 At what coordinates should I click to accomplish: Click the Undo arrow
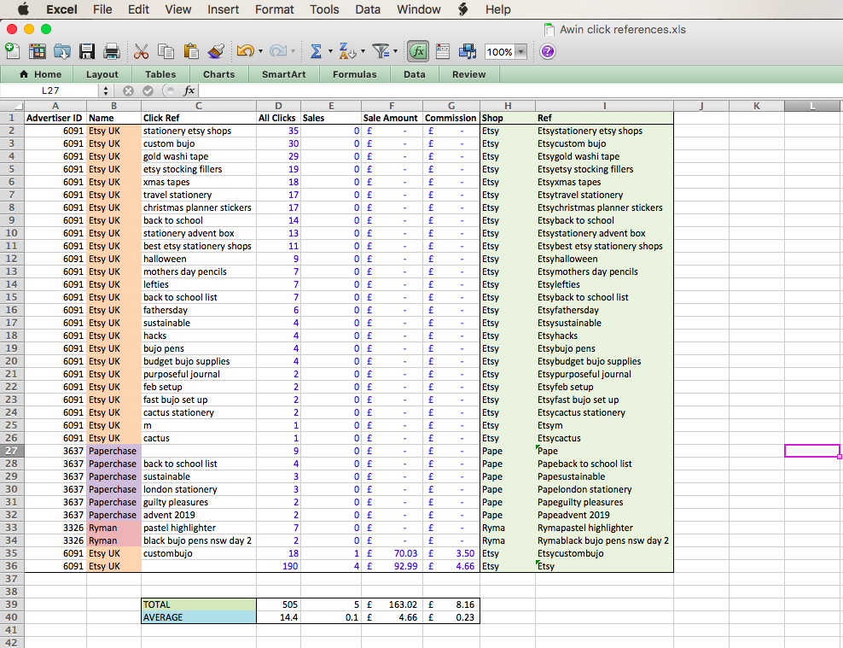pyautogui.click(x=245, y=51)
